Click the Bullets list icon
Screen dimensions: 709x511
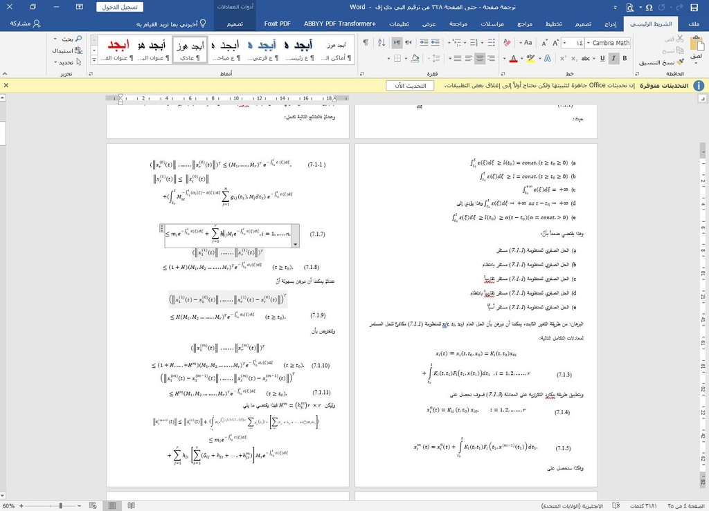tap(492, 43)
